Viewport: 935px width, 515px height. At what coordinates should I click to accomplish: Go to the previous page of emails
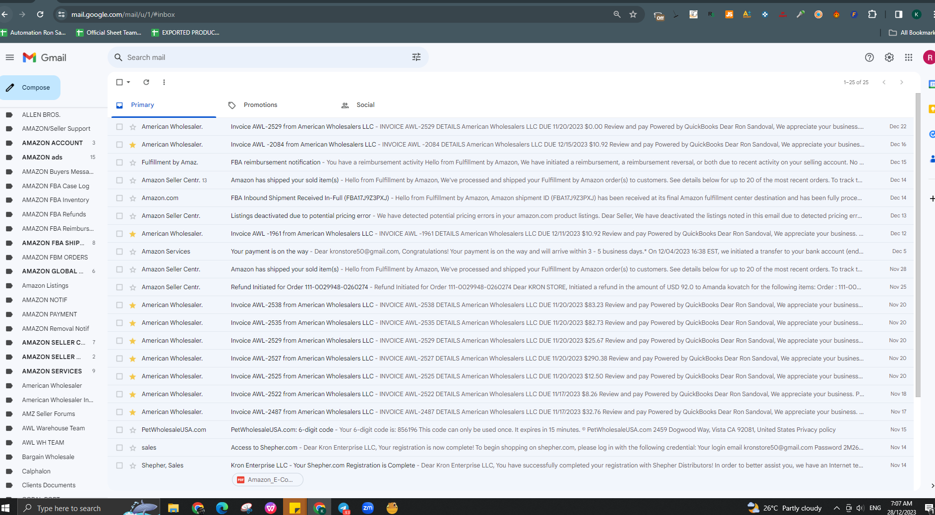click(884, 82)
